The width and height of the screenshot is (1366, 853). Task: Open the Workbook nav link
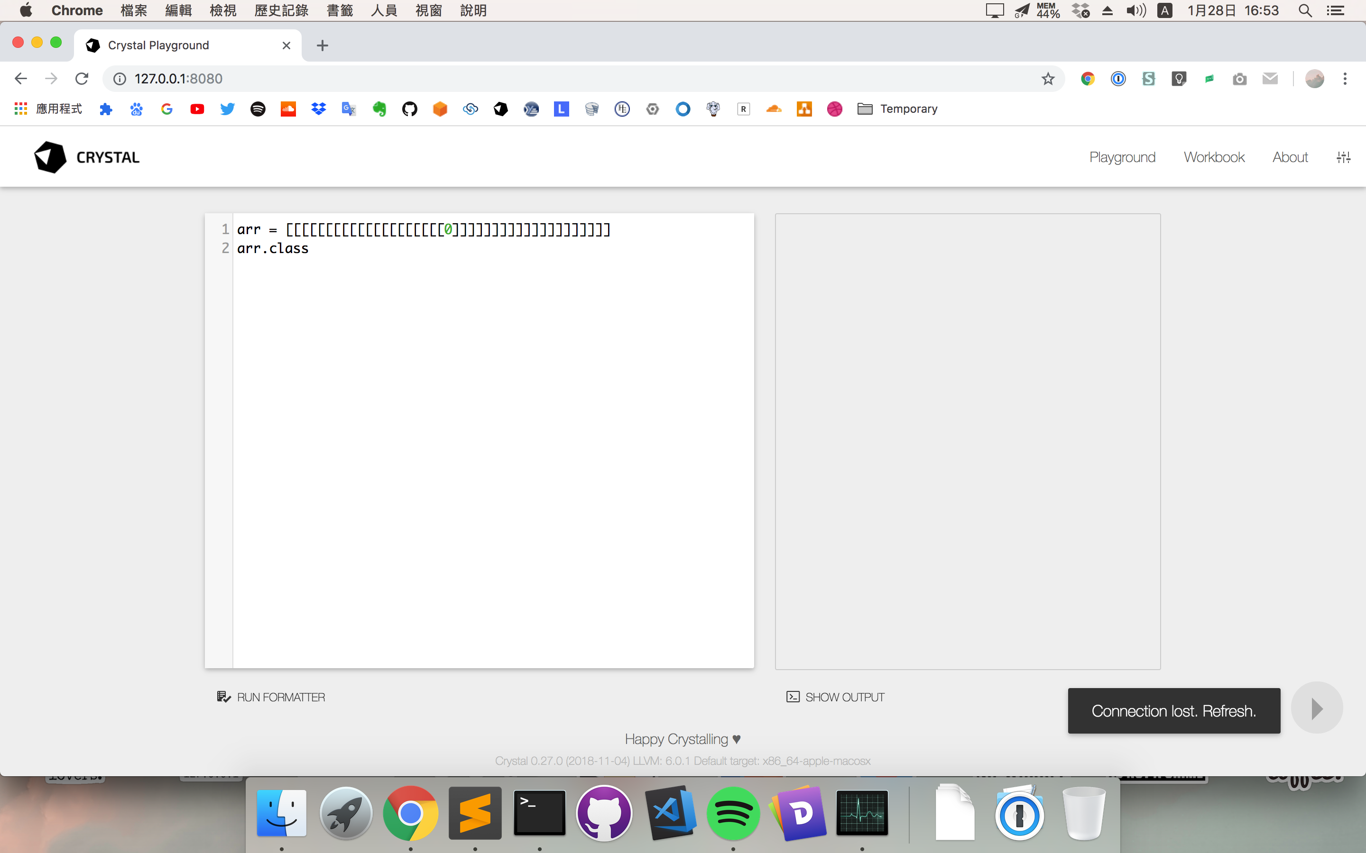point(1214,157)
